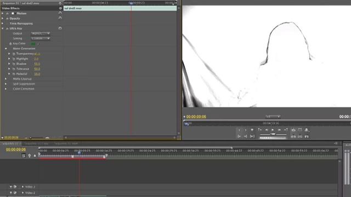351x197 pixels.
Task: Set In point in Program Monitor
Action: click(x=239, y=130)
